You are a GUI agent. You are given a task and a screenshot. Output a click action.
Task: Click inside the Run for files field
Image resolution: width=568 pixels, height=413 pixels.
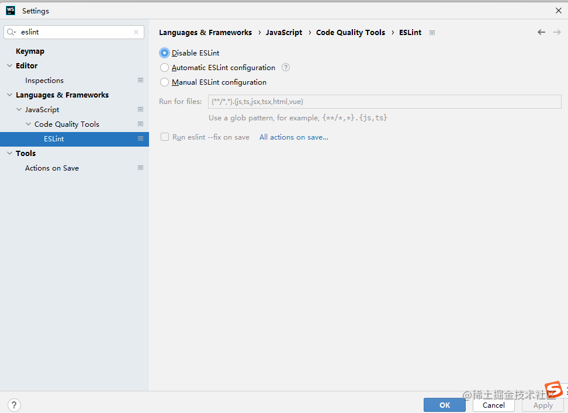(x=385, y=101)
